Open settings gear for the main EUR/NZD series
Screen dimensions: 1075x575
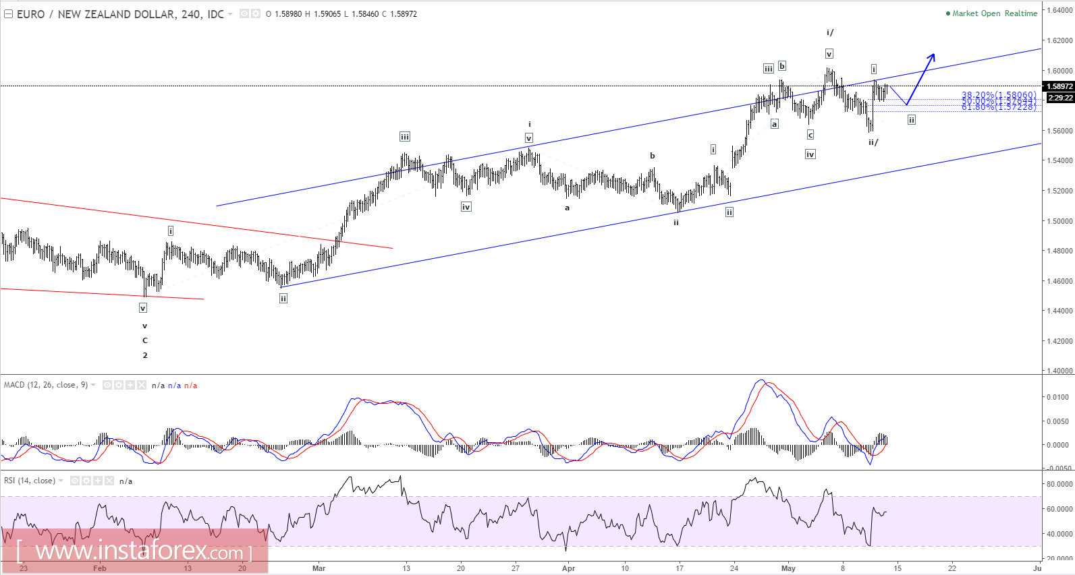pyautogui.click(x=256, y=13)
